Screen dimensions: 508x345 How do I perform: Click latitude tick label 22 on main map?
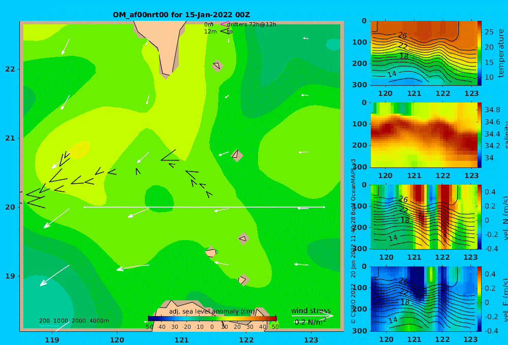(10, 69)
